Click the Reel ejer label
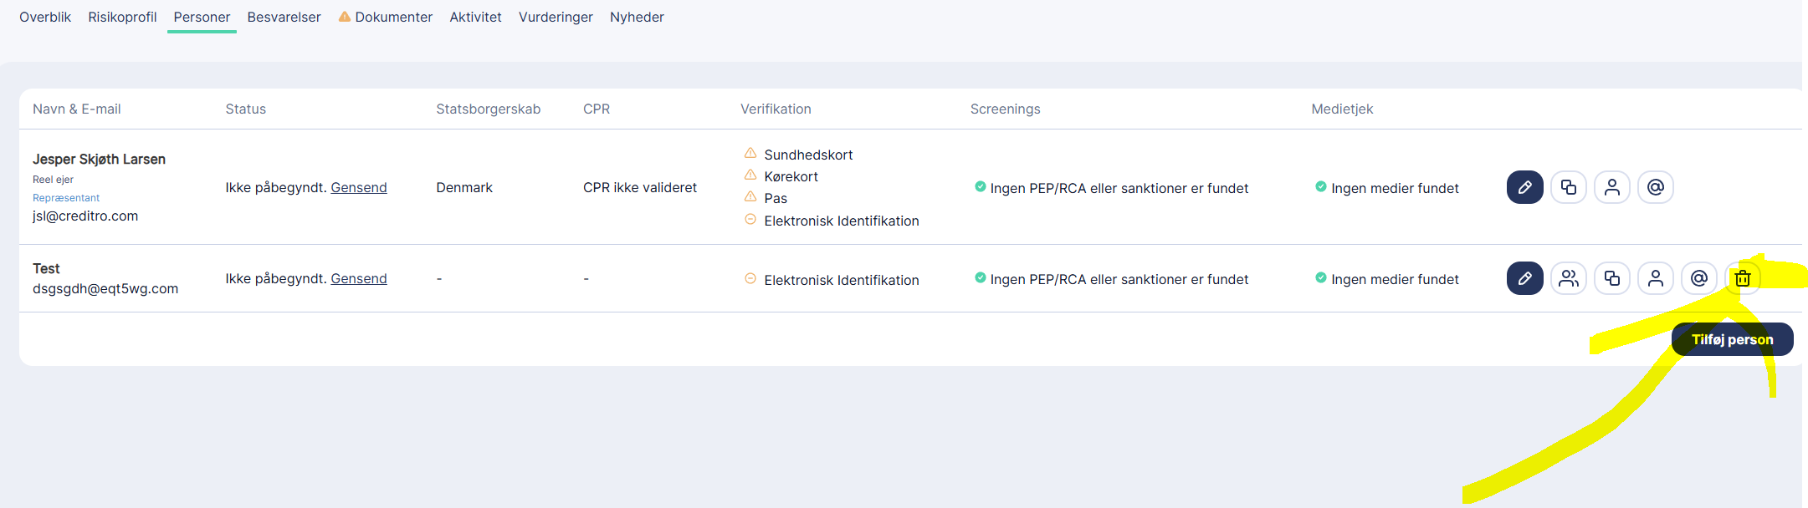 click(x=53, y=180)
